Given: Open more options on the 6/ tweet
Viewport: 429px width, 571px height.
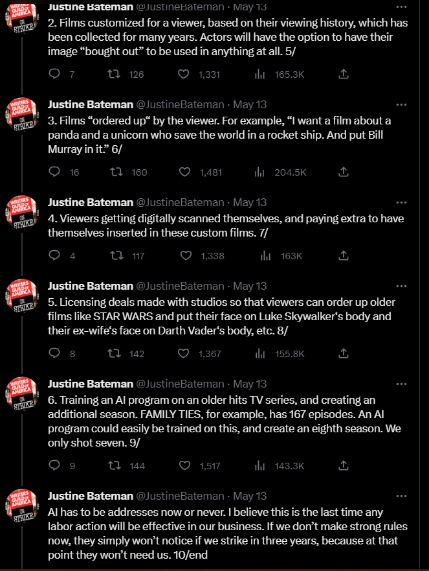Looking at the screenshot, I should (x=401, y=104).
